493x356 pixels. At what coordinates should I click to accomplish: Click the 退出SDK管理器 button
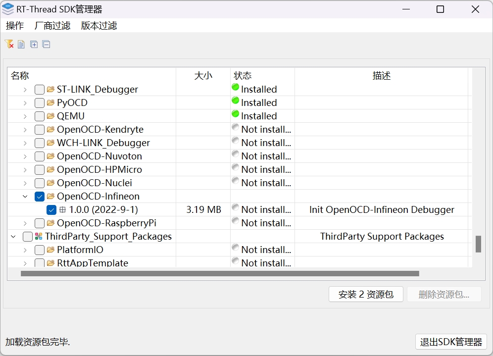[451, 342]
